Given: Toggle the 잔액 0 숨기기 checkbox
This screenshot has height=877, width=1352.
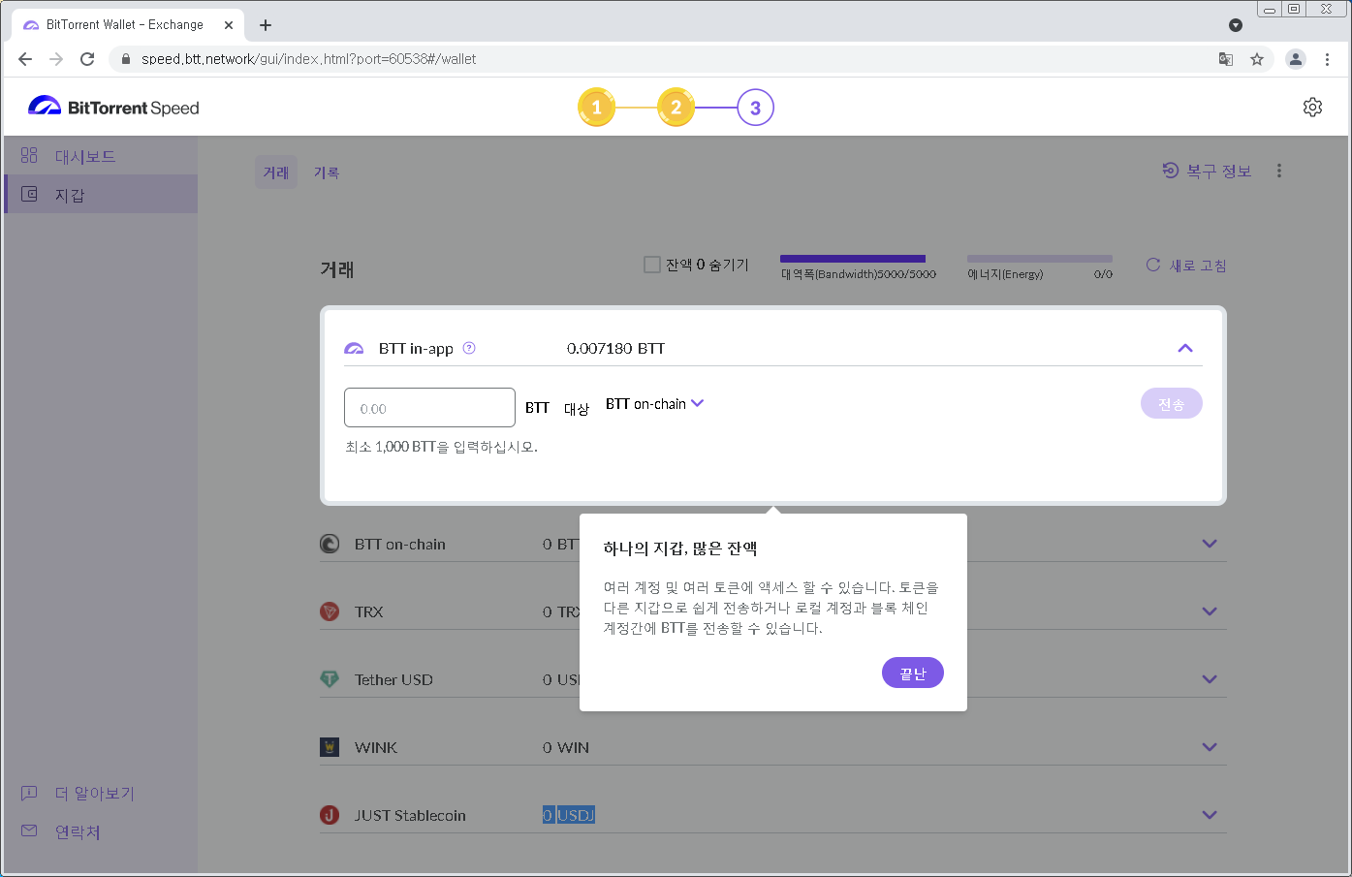Looking at the screenshot, I should point(652,264).
